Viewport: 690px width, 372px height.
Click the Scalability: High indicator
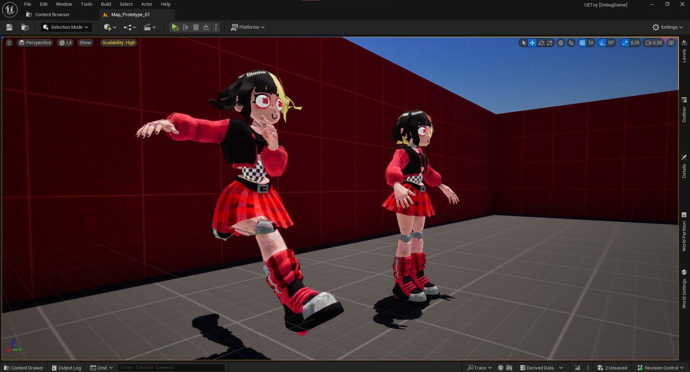(x=118, y=42)
